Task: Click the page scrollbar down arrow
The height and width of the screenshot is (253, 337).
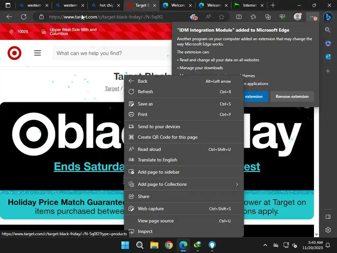Action: point(316,235)
